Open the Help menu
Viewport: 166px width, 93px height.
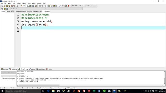click(44, 3)
